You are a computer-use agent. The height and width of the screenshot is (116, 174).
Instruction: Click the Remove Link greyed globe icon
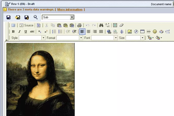pyautogui.click(x=115, y=32)
